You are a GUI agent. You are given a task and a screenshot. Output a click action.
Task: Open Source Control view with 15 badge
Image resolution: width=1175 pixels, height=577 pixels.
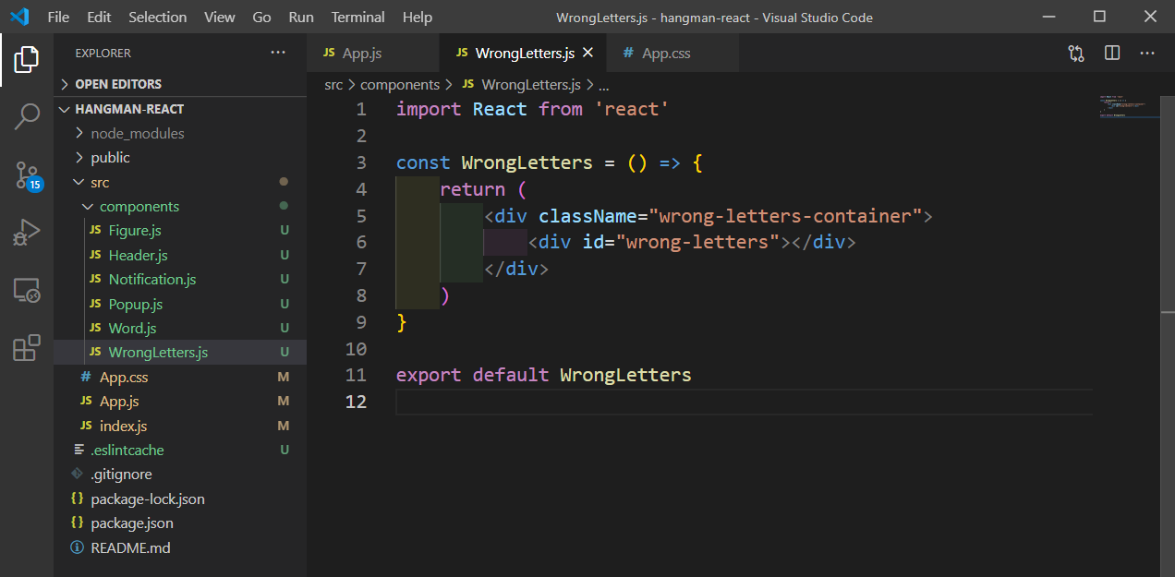27,175
